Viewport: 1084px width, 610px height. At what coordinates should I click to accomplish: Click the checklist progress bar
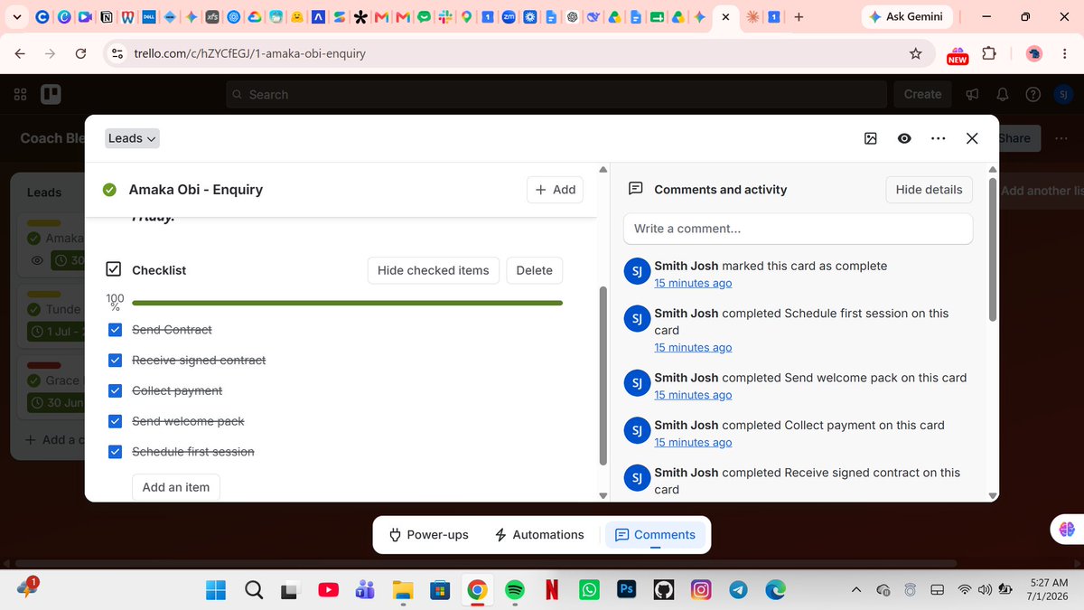(x=347, y=303)
